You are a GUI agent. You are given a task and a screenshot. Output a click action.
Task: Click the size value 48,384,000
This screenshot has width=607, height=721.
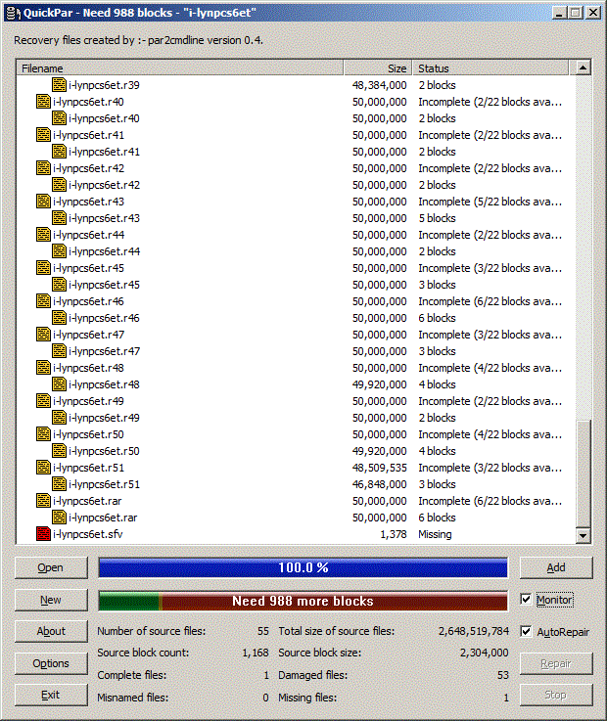(x=380, y=85)
